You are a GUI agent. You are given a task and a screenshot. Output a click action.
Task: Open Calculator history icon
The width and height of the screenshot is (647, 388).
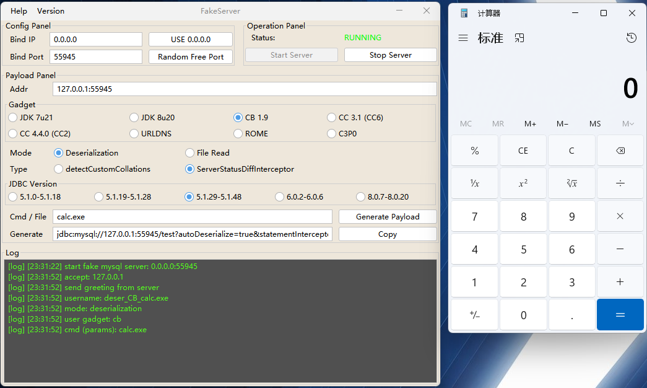632,38
